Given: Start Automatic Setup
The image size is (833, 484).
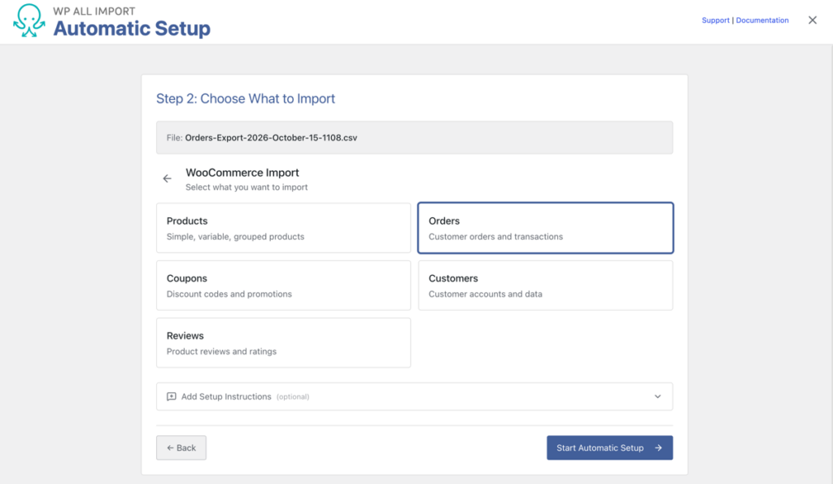Looking at the screenshot, I should pyautogui.click(x=609, y=448).
